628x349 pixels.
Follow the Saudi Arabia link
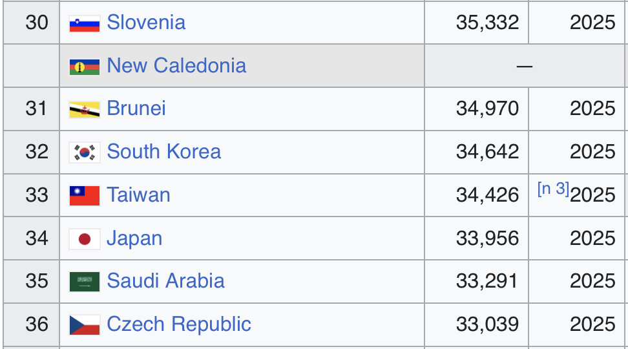[166, 281]
